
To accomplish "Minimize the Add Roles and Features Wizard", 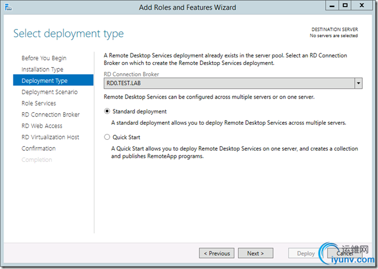I will click(x=331, y=6).
